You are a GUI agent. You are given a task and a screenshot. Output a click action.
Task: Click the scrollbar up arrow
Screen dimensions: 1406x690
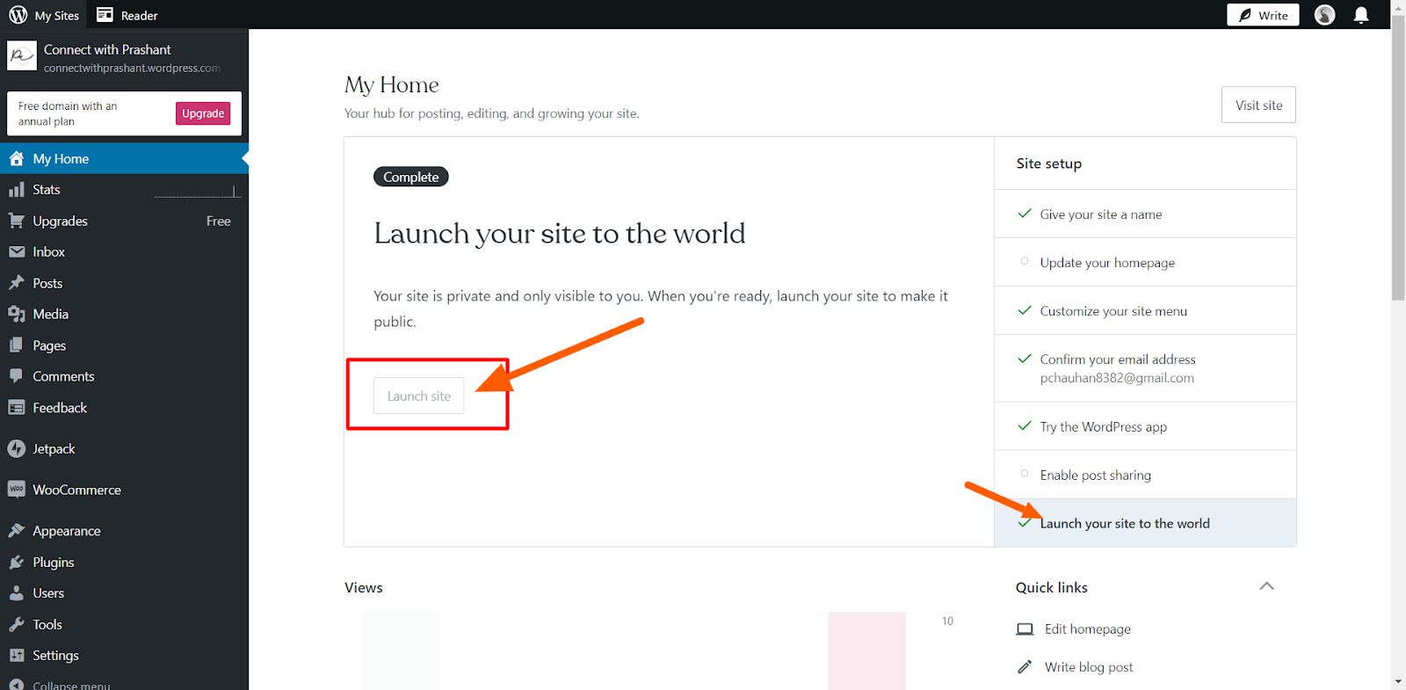point(1398,7)
